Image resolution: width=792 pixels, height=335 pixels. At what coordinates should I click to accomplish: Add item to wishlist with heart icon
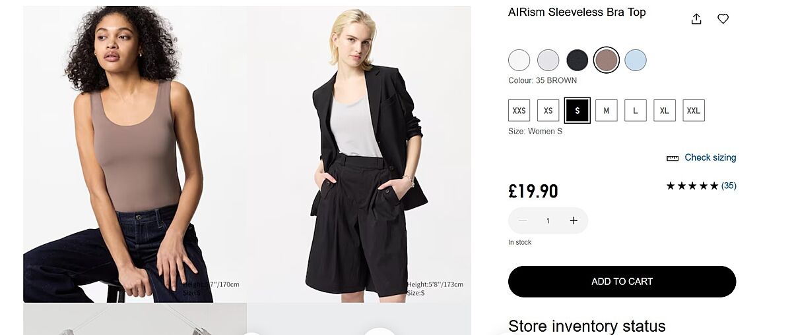[723, 19]
